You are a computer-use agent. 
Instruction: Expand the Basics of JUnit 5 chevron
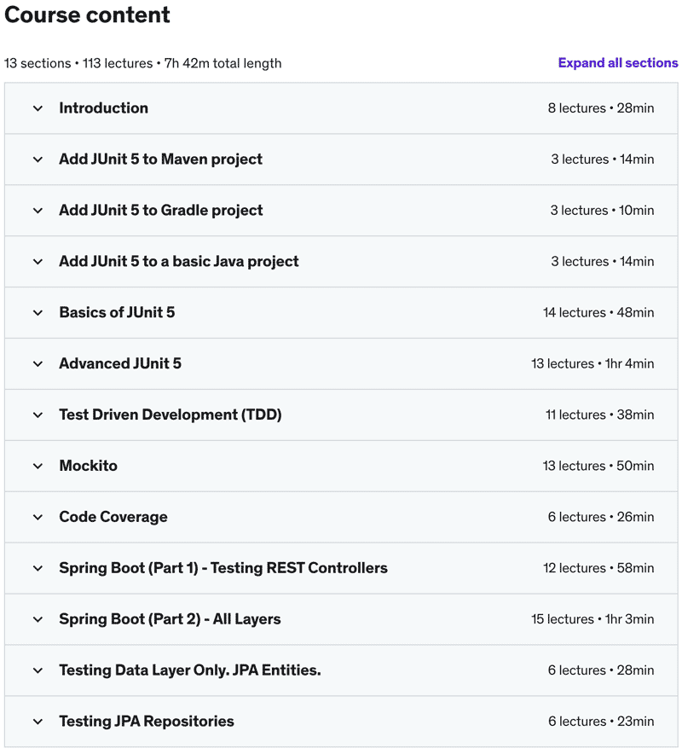click(x=38, y=313)
